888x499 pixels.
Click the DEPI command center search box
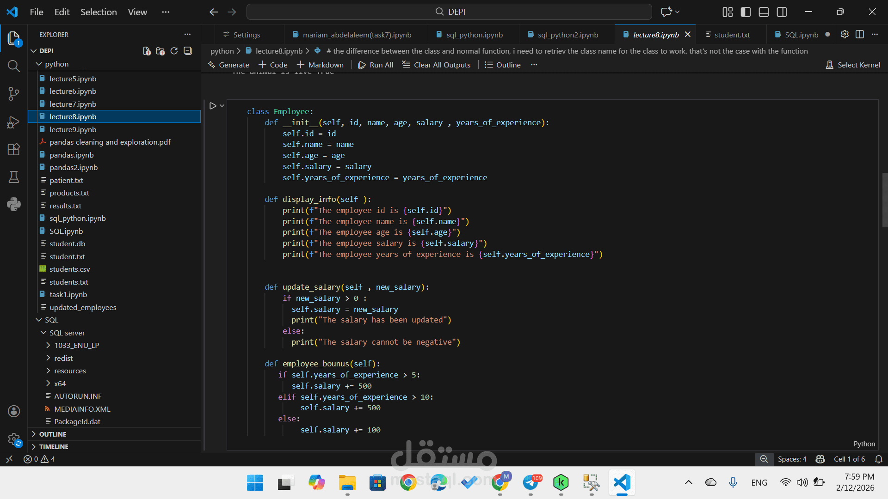click(449, 12)
